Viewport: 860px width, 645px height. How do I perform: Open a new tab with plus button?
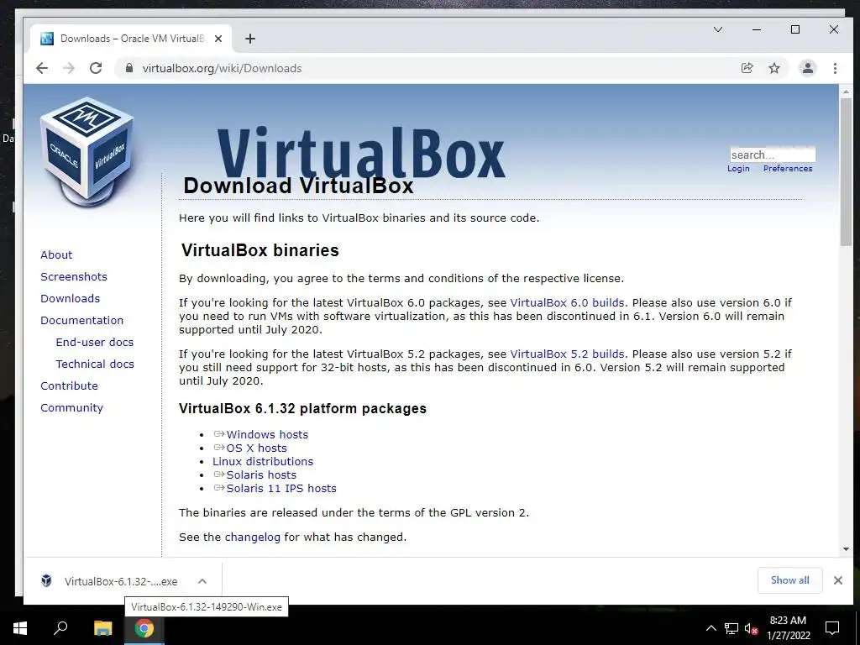pos(250,39)
